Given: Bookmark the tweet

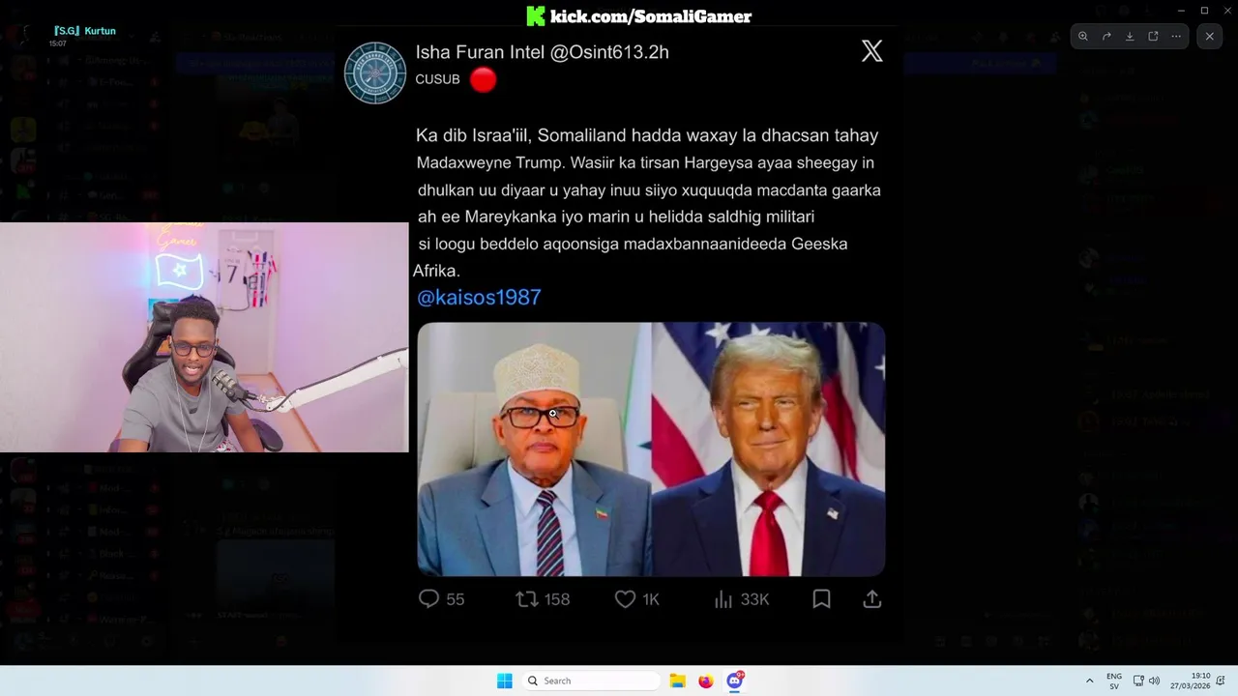Looking at the screenshot, I should click(821, 599).
